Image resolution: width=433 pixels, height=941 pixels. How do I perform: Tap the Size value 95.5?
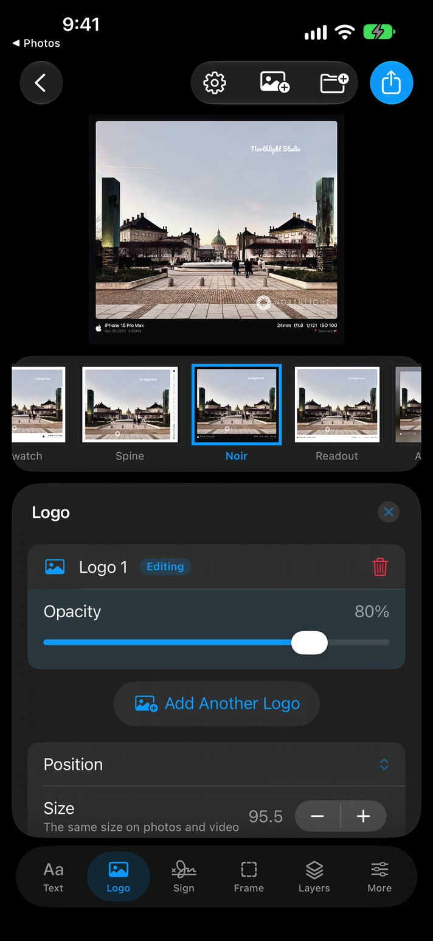coord(266,816)
